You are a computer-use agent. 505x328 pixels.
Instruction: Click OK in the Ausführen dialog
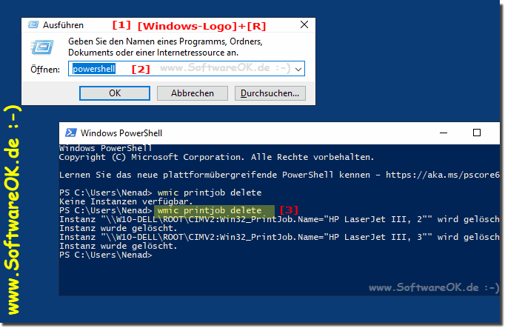coord(115,93)
